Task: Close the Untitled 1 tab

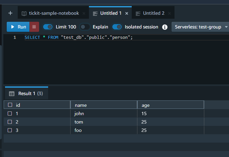Action: tap(127, 13)
